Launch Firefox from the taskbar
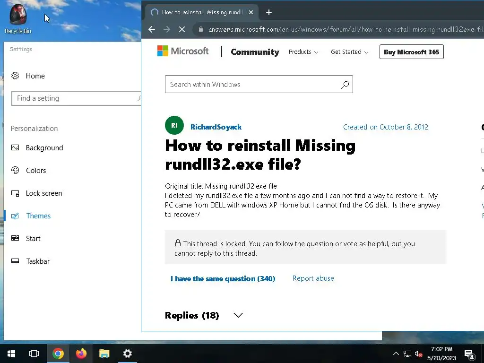The height and width of the screenshot is (363, 484). point(81,354)
